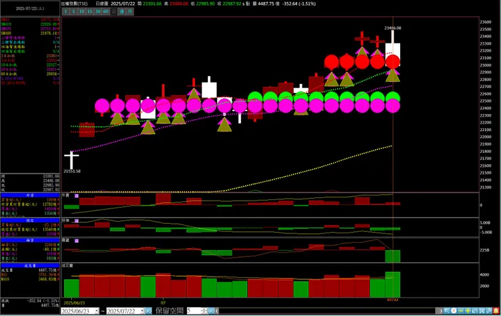Switch to the daily (日) chart
This screenshot has height=316, width=501.
click(x=114, y=12)
